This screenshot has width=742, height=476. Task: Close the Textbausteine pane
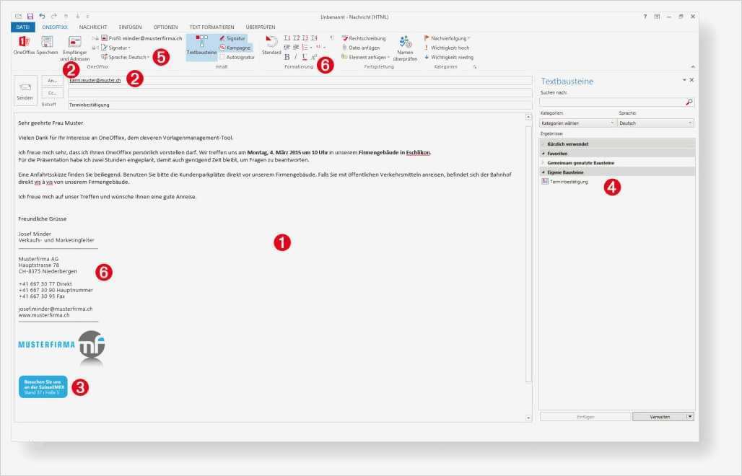pos(692,80)
